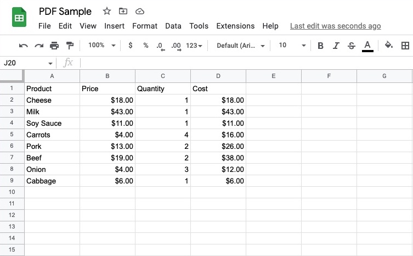The height and width of the screenshot is (256, 413).
Task: Check the cloud save status icon
Action: (139, 12)
